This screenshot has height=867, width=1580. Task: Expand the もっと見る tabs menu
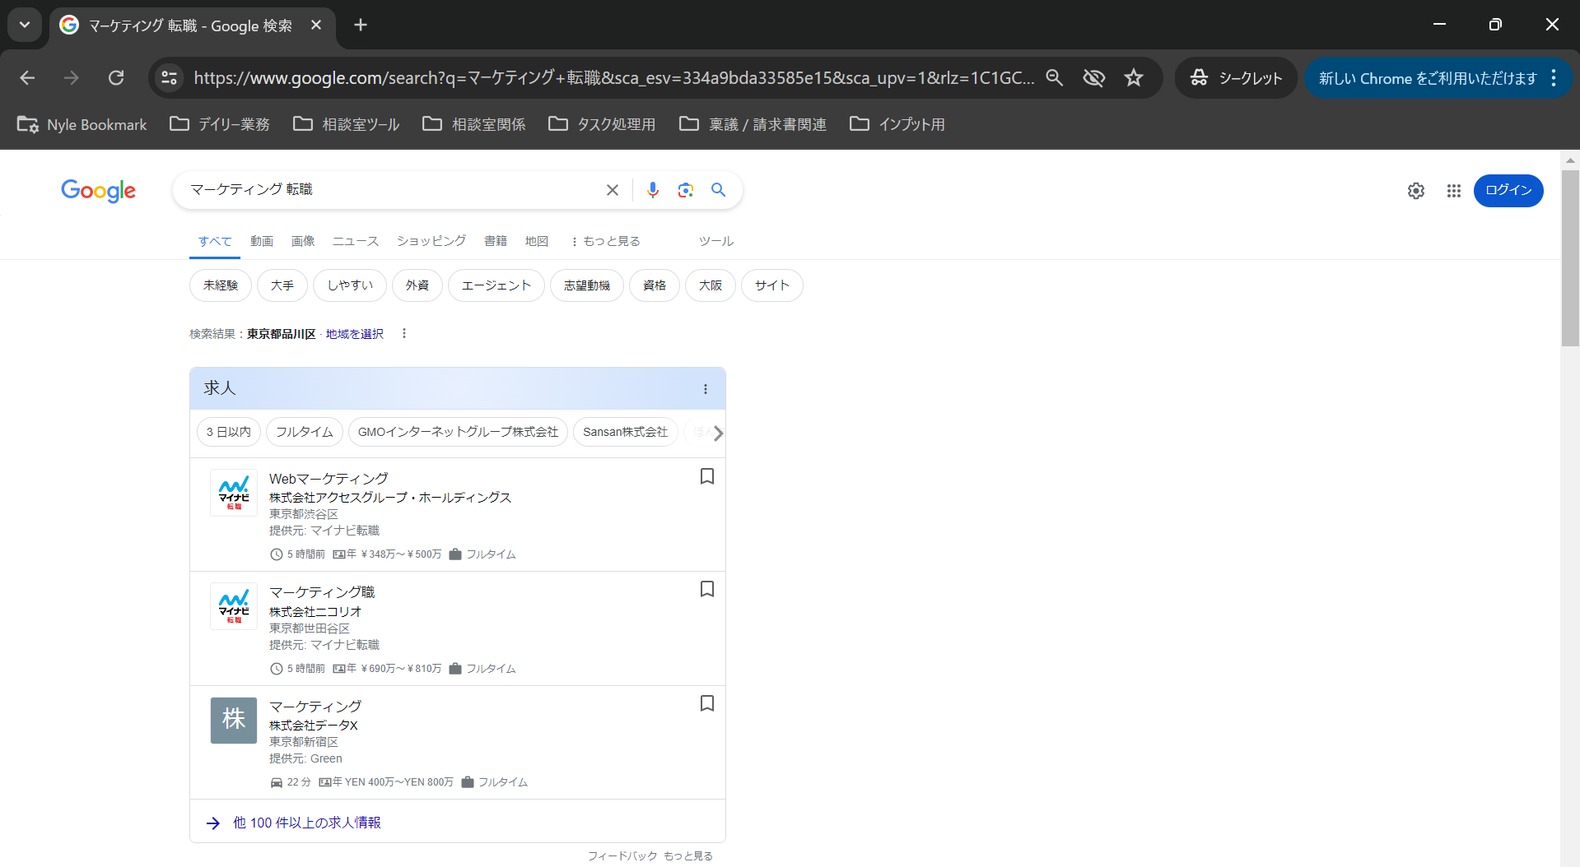point(605,241)
